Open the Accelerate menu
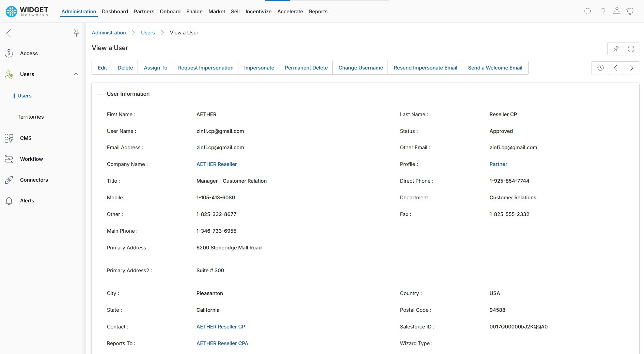The width and height of the screenshot is (644, 354). tap(290, 11)
